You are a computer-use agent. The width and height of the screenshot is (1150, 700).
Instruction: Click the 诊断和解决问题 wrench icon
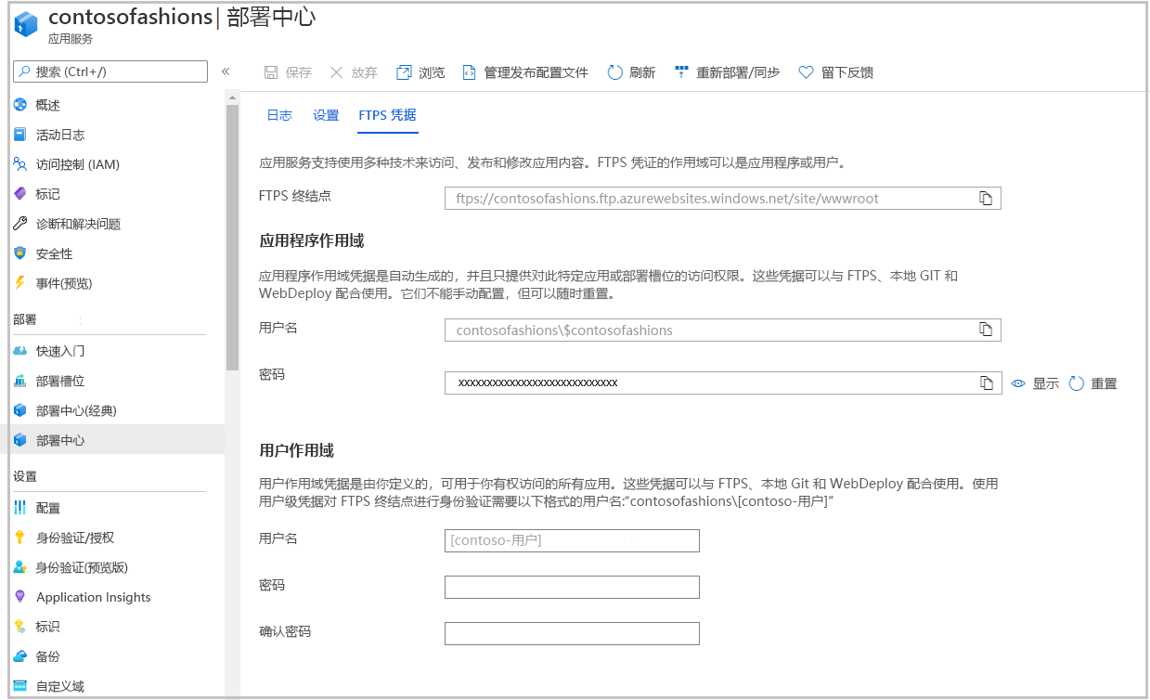click(20, 224)
